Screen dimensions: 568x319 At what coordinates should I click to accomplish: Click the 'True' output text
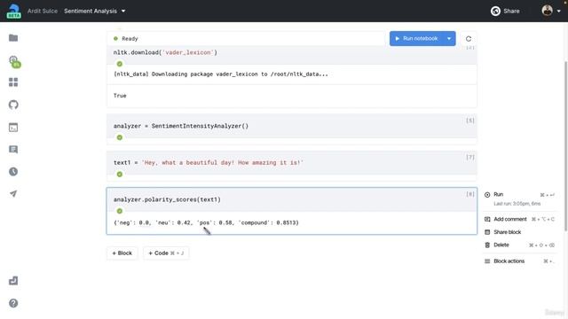pyautogui.click(x=120, y=96)
